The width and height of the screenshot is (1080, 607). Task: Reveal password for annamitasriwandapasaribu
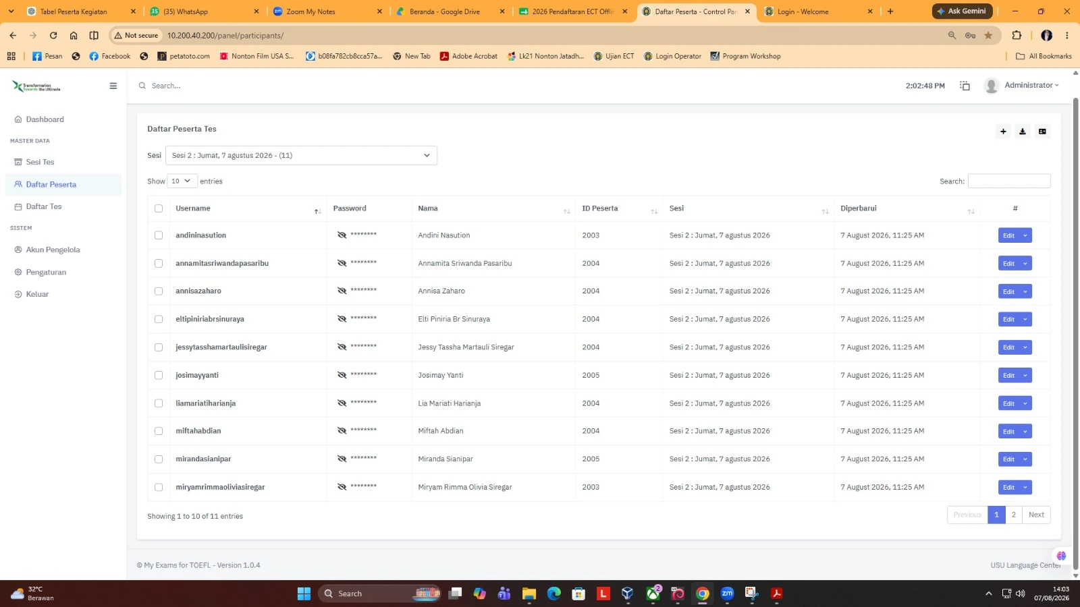point(342,264)
